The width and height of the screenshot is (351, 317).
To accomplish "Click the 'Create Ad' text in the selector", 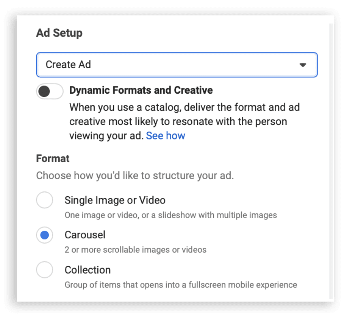I will [x=68, y=64].
